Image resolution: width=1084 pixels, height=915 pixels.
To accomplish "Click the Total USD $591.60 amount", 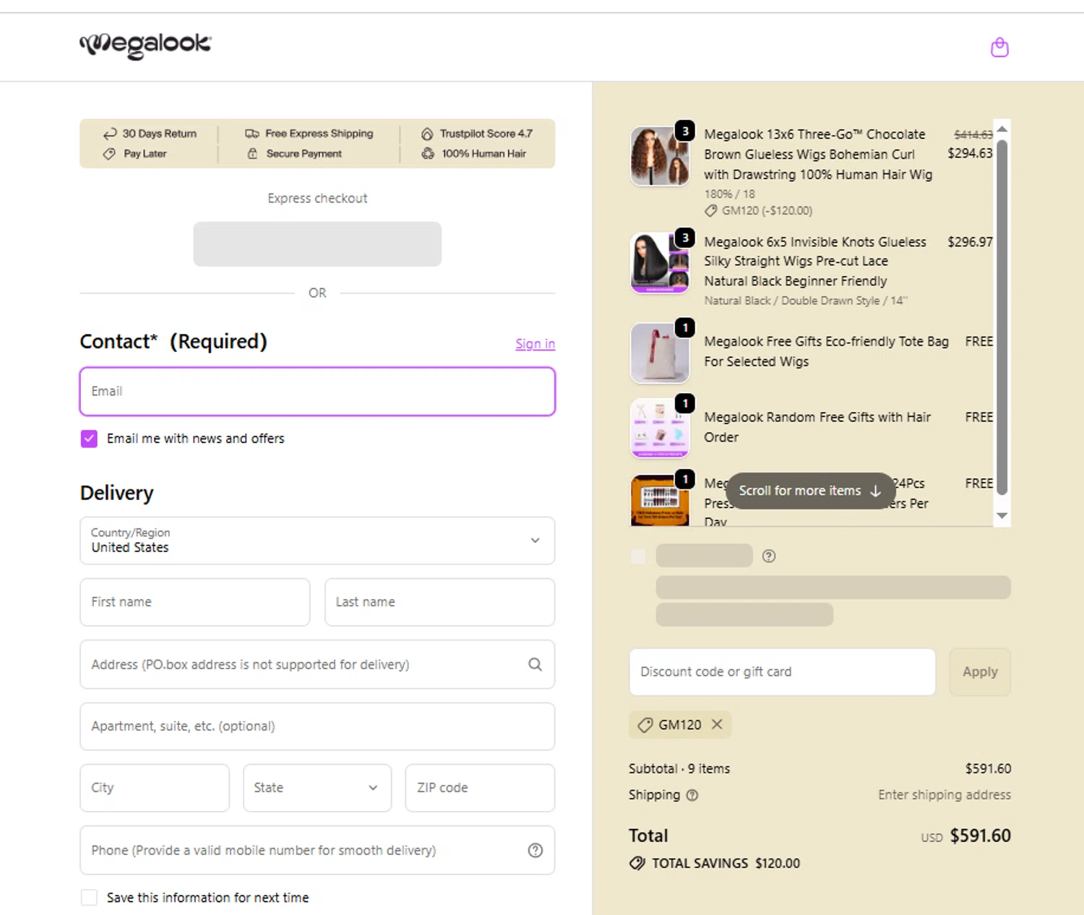I will click(x=980, y=836).
